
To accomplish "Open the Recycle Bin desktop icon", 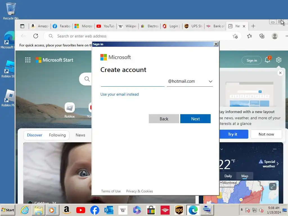I will [x=11, y=11].
